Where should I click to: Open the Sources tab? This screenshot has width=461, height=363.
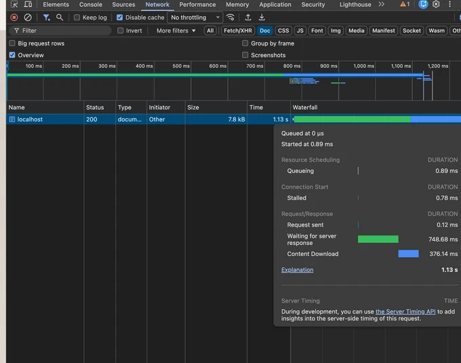123,5
